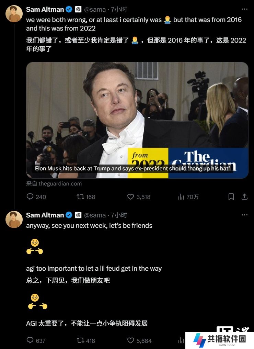
Task: Open more options menu on second tweet
Action: [x=244, y=215]
